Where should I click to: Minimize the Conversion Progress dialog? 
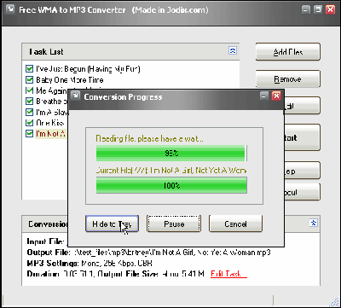pos(264,96)
